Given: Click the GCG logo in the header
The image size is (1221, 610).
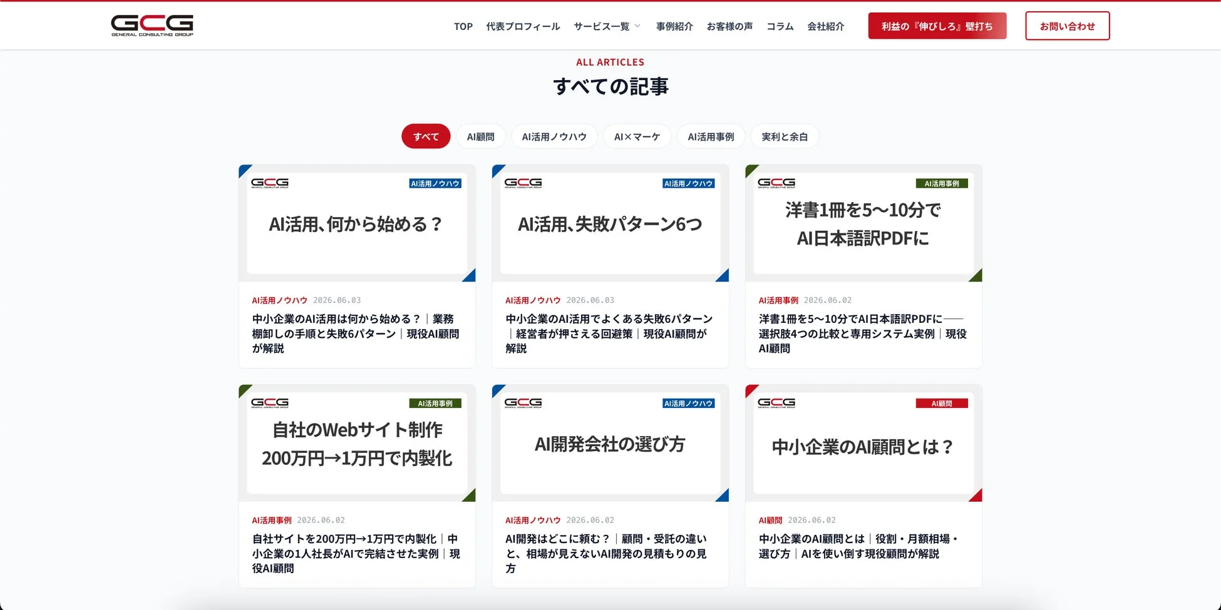Looking at the screenshot, I should tap(152, 26).
